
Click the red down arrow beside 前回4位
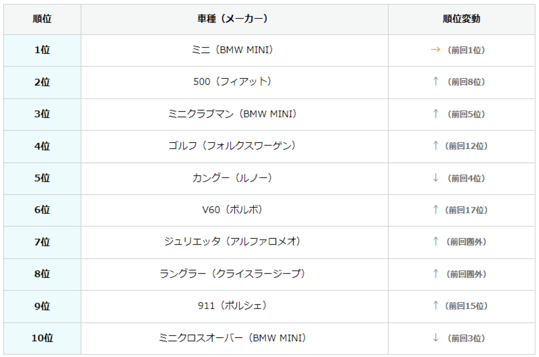pos(435,178)
